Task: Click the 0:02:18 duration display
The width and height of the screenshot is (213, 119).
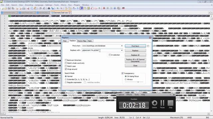Action: [x=134, y=105]
